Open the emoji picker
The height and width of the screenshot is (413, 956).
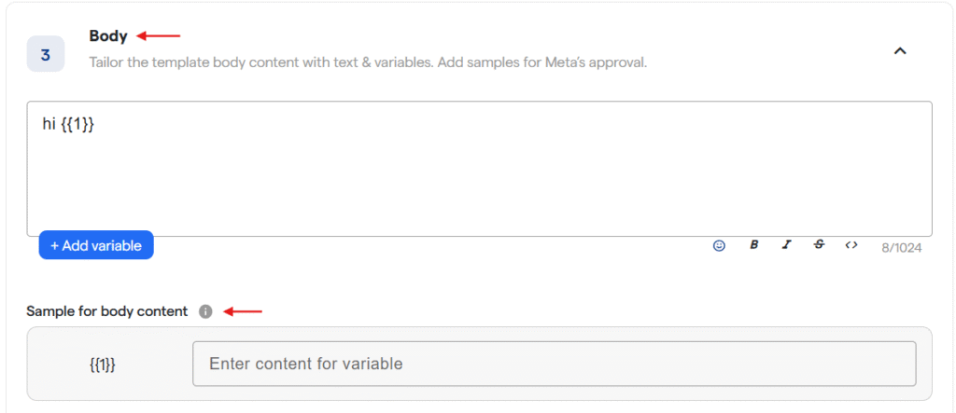coord(719,245)
